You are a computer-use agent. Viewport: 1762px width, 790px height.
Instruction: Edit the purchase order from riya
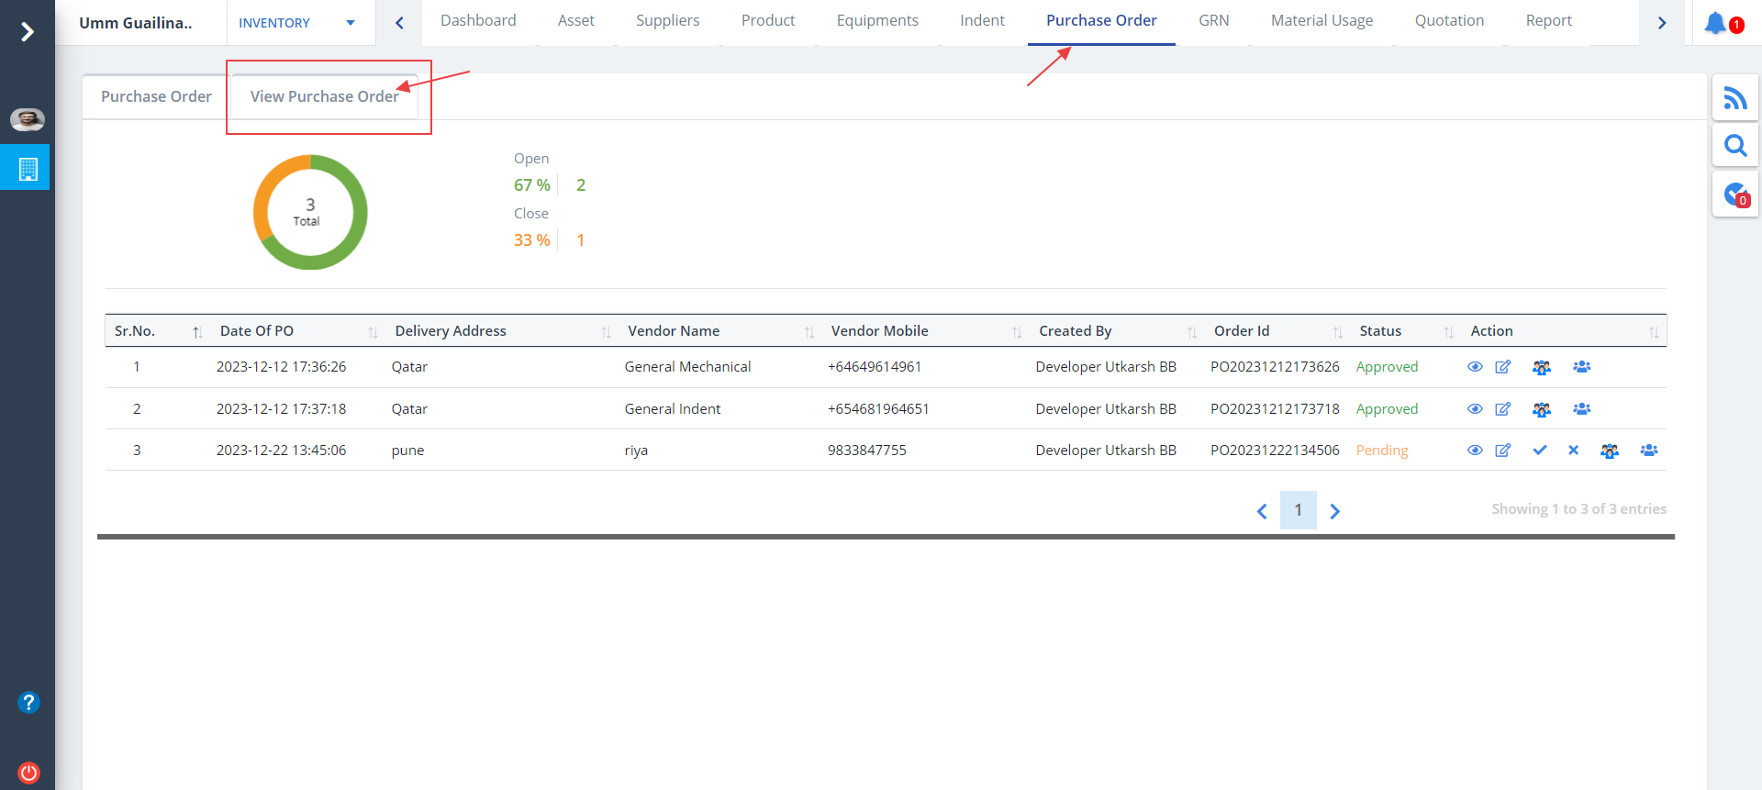pos(1502,451)
